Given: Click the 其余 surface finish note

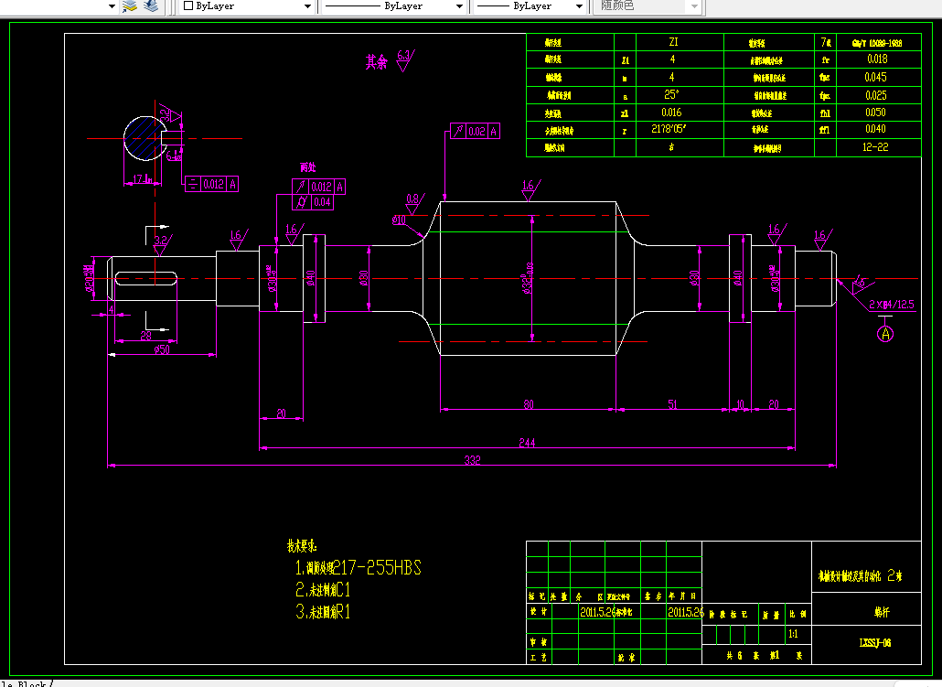Looking at the screenshot, I should tap(377, 62).
